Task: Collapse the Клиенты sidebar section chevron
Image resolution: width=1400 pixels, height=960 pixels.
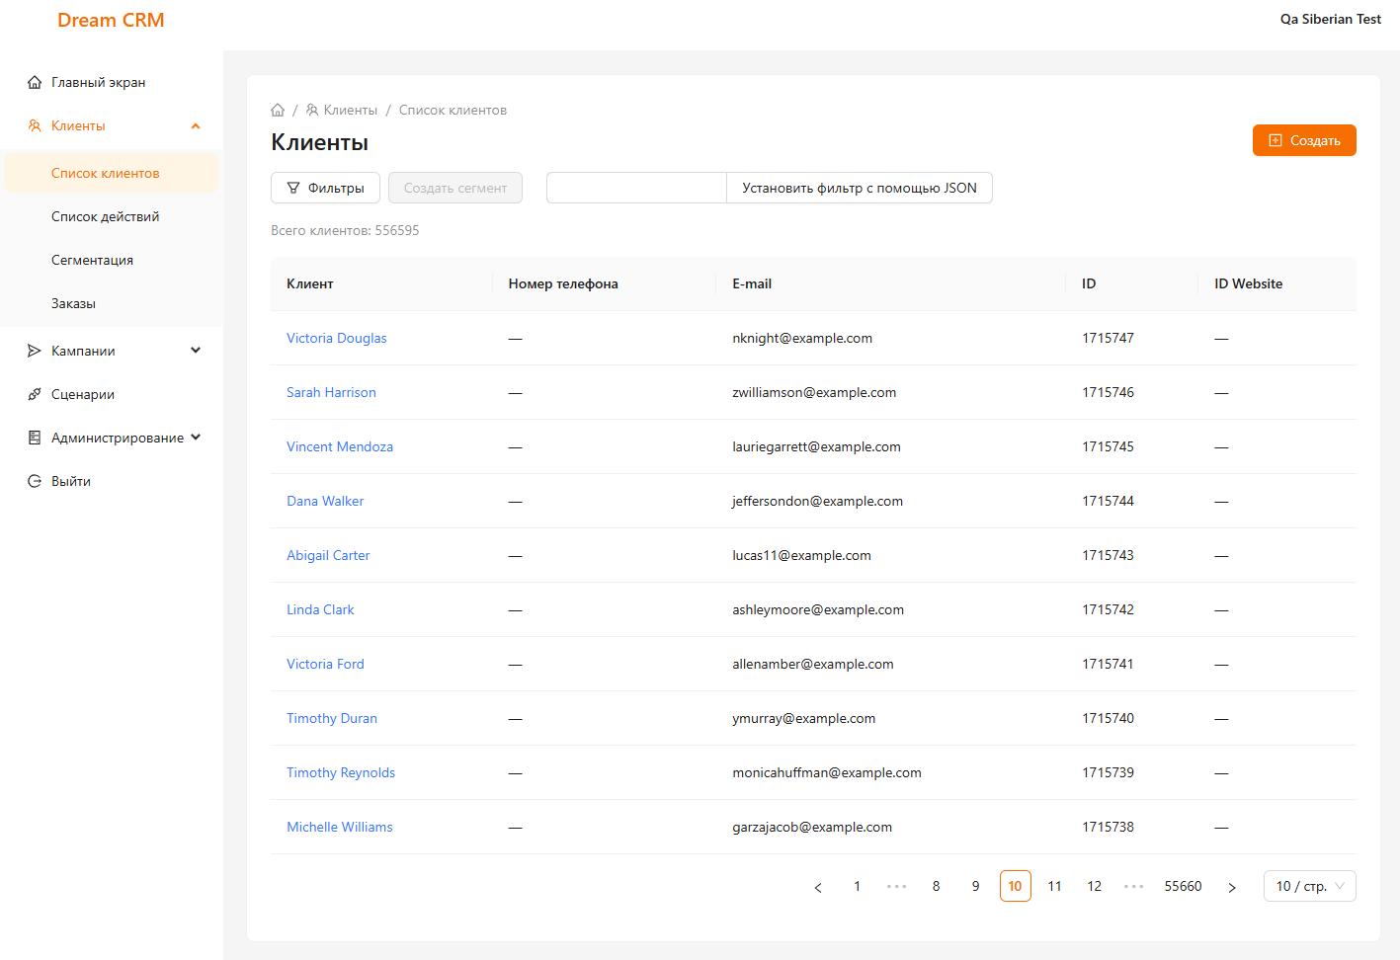Action: (x=196, y=125)
